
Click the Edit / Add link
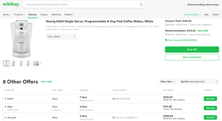pyautogui.click(x=46, y=81)
